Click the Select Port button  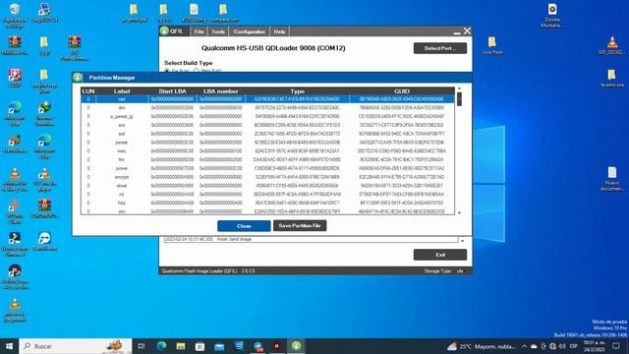[440, 48]
